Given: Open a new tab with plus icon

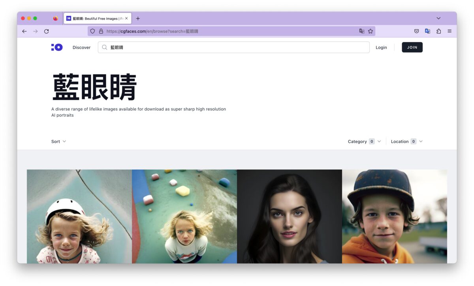Looking at the screenshot, I should 138,19.
